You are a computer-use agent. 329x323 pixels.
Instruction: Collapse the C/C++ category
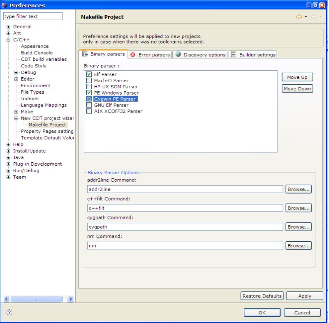tap(8, 39)
